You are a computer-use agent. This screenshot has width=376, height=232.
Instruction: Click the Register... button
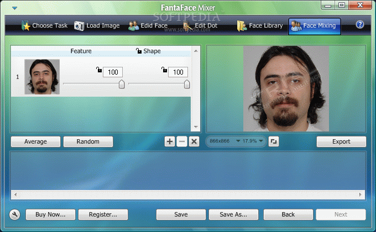[103, 214]
